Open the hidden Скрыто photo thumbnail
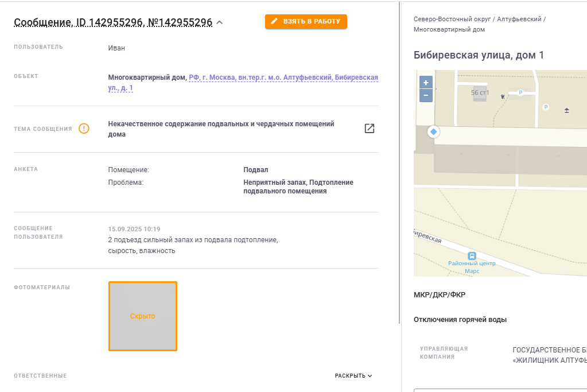The height and width of the screenshot is (392, 587). (143, 316)
